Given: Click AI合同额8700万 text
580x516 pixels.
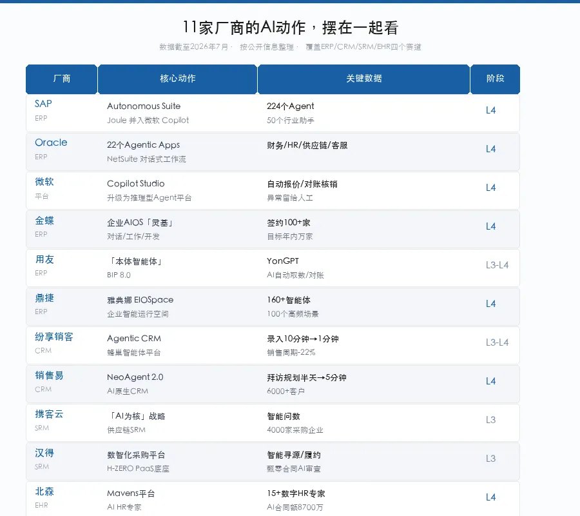Looking at the screenshot, I should tap(295, 508).
